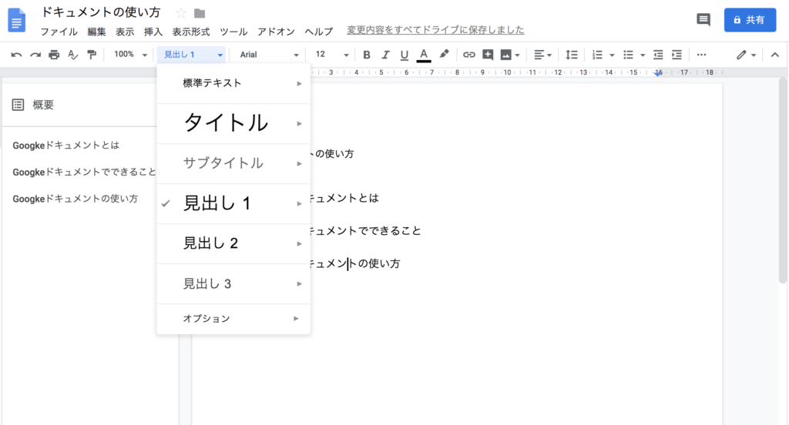This screenshot has height=425, width=789.
Task: Open bulleted list style dropdown arrow
Action: pyautogui.click(x=643, y=55)
